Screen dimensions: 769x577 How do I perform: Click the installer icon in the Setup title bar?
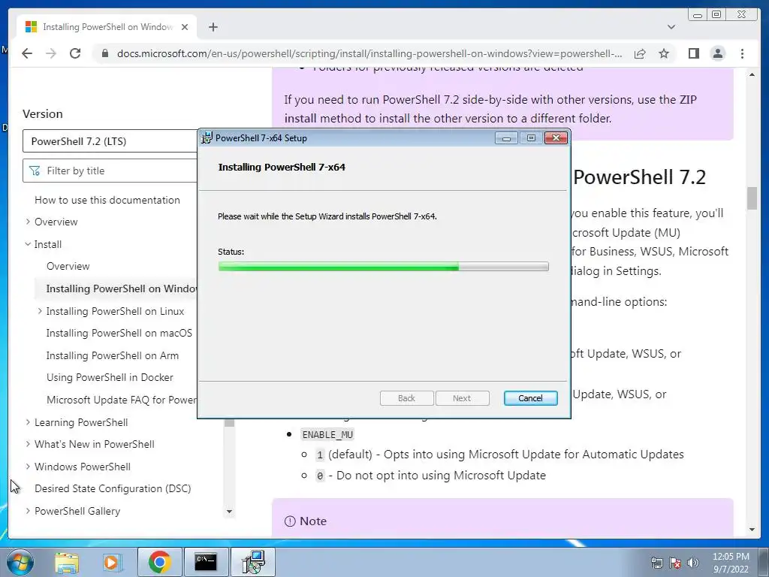pos(207,138)
